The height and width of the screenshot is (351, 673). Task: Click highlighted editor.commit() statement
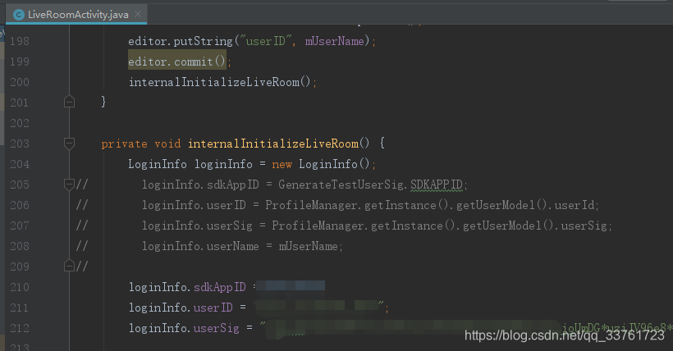click(176, 62)
